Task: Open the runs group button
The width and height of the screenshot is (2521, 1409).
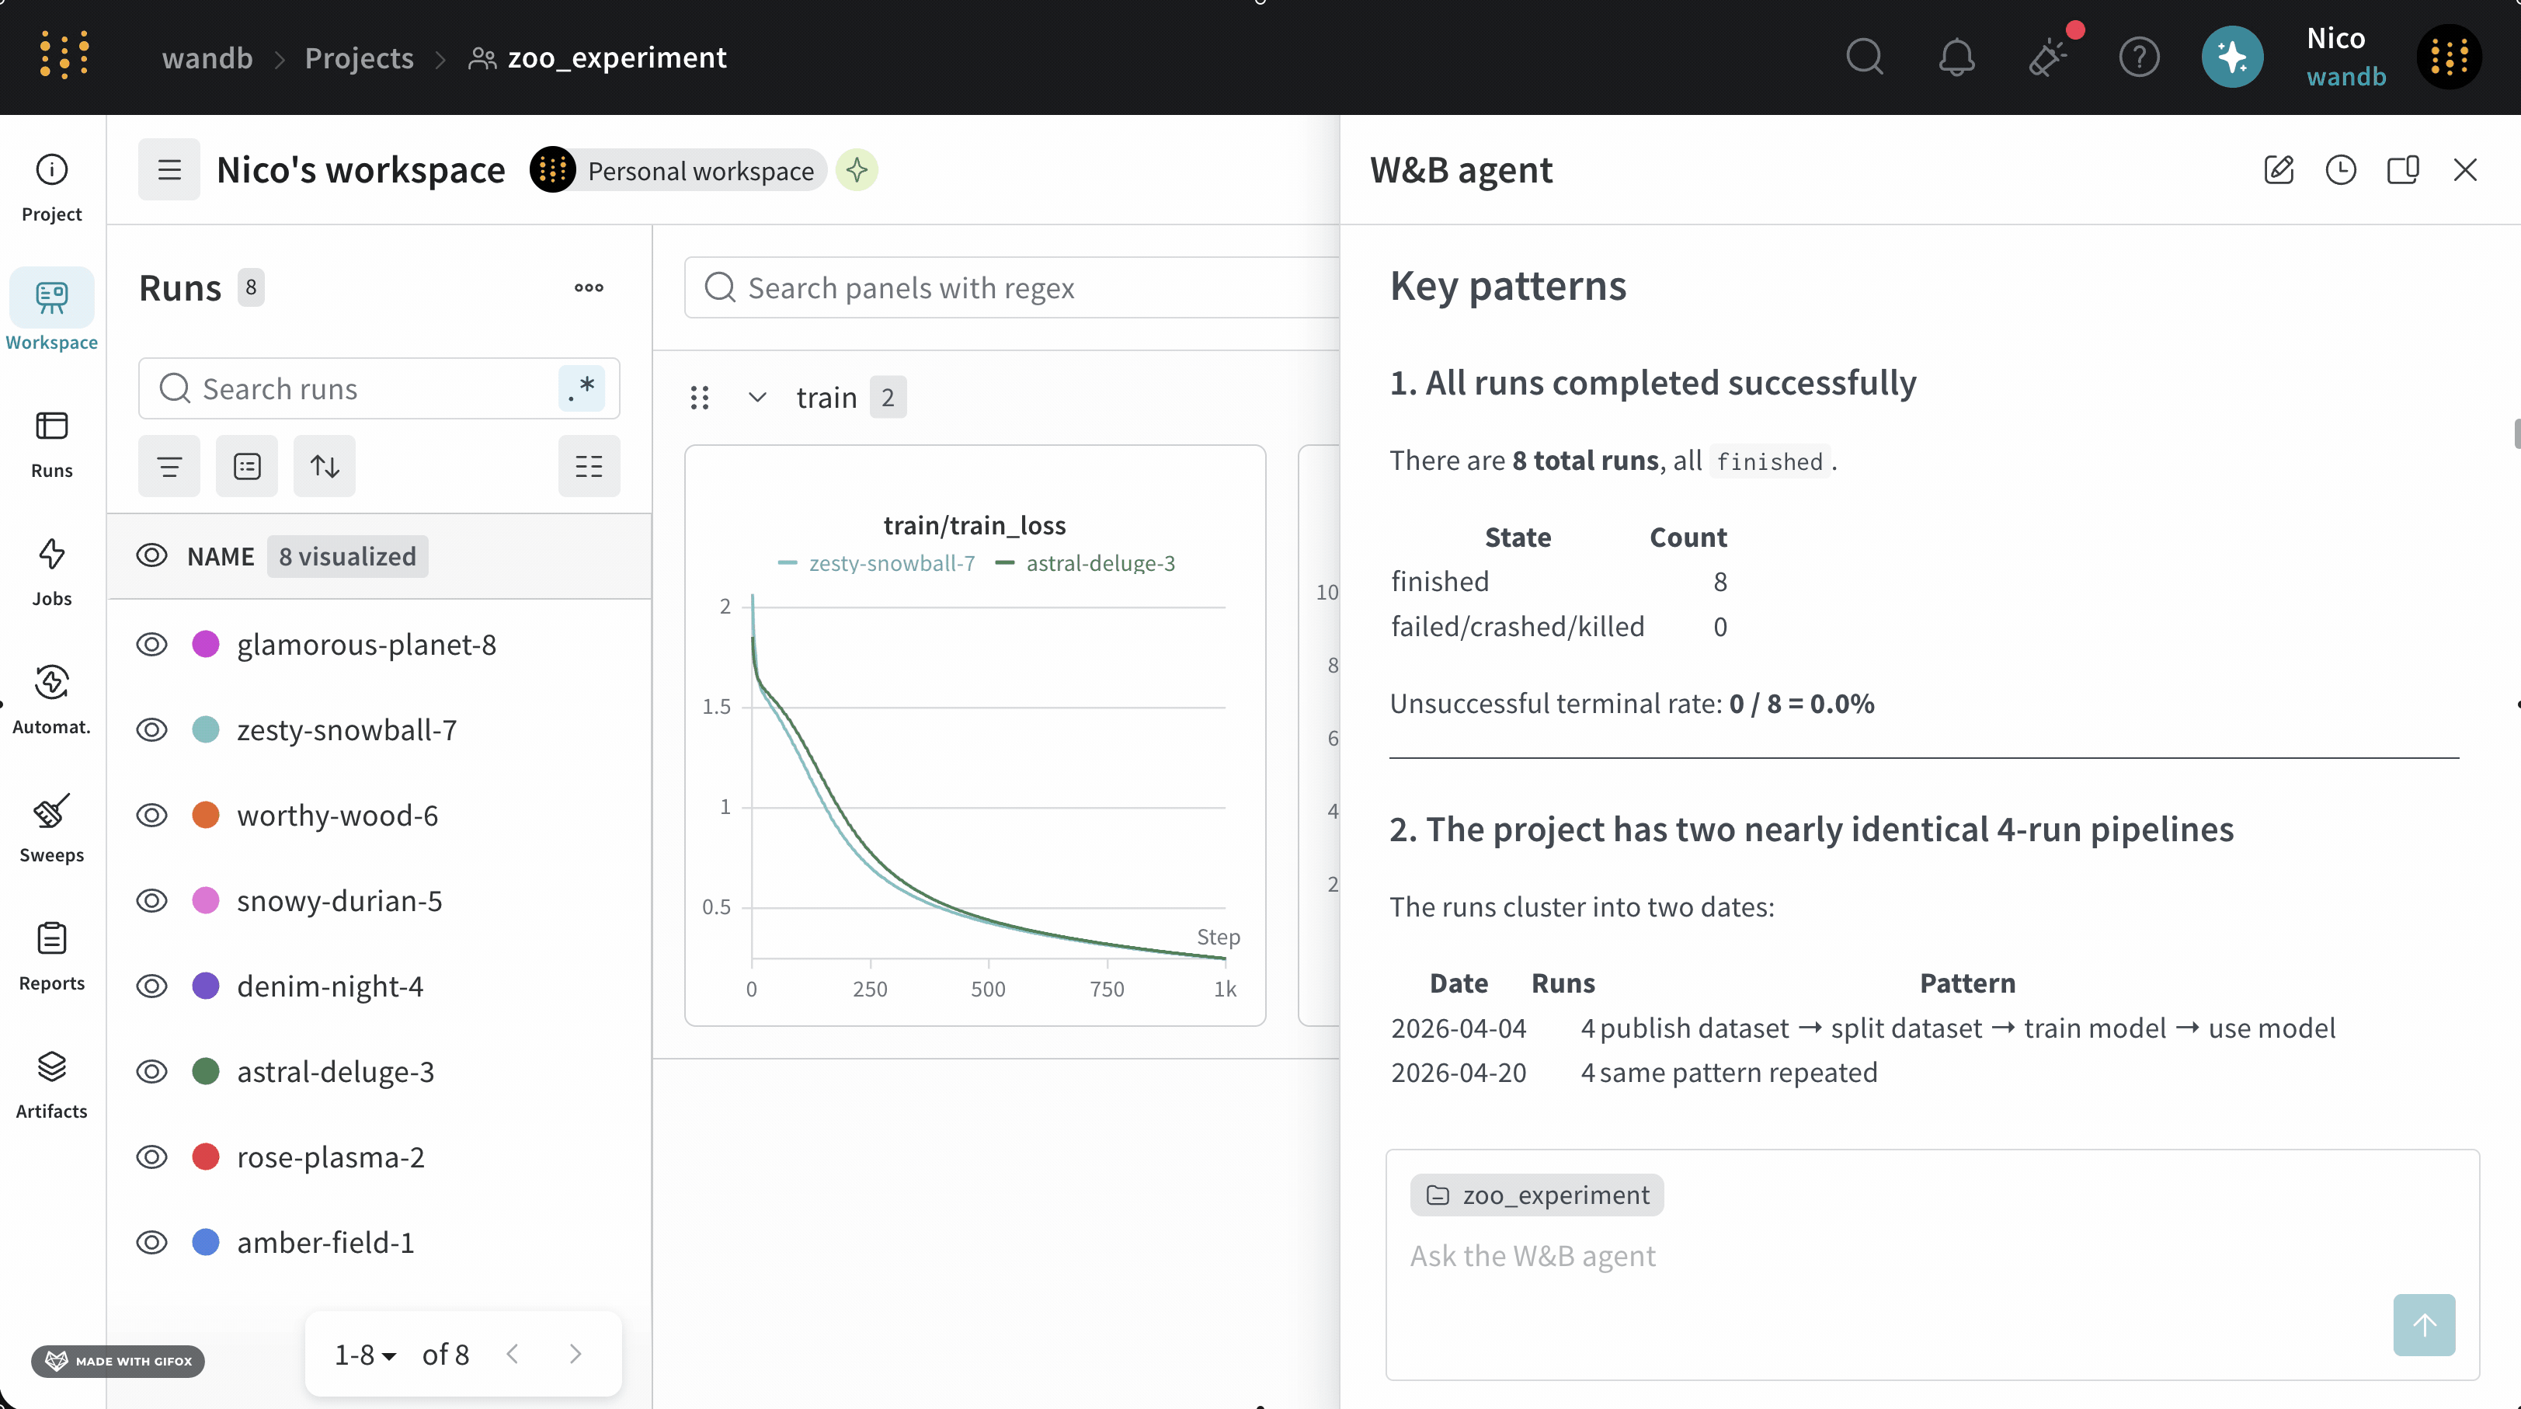Action: pyautogui.click(x=247, y=466)
